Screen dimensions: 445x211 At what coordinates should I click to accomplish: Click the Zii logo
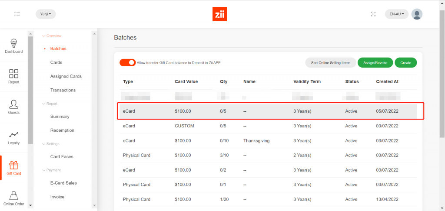220,14
